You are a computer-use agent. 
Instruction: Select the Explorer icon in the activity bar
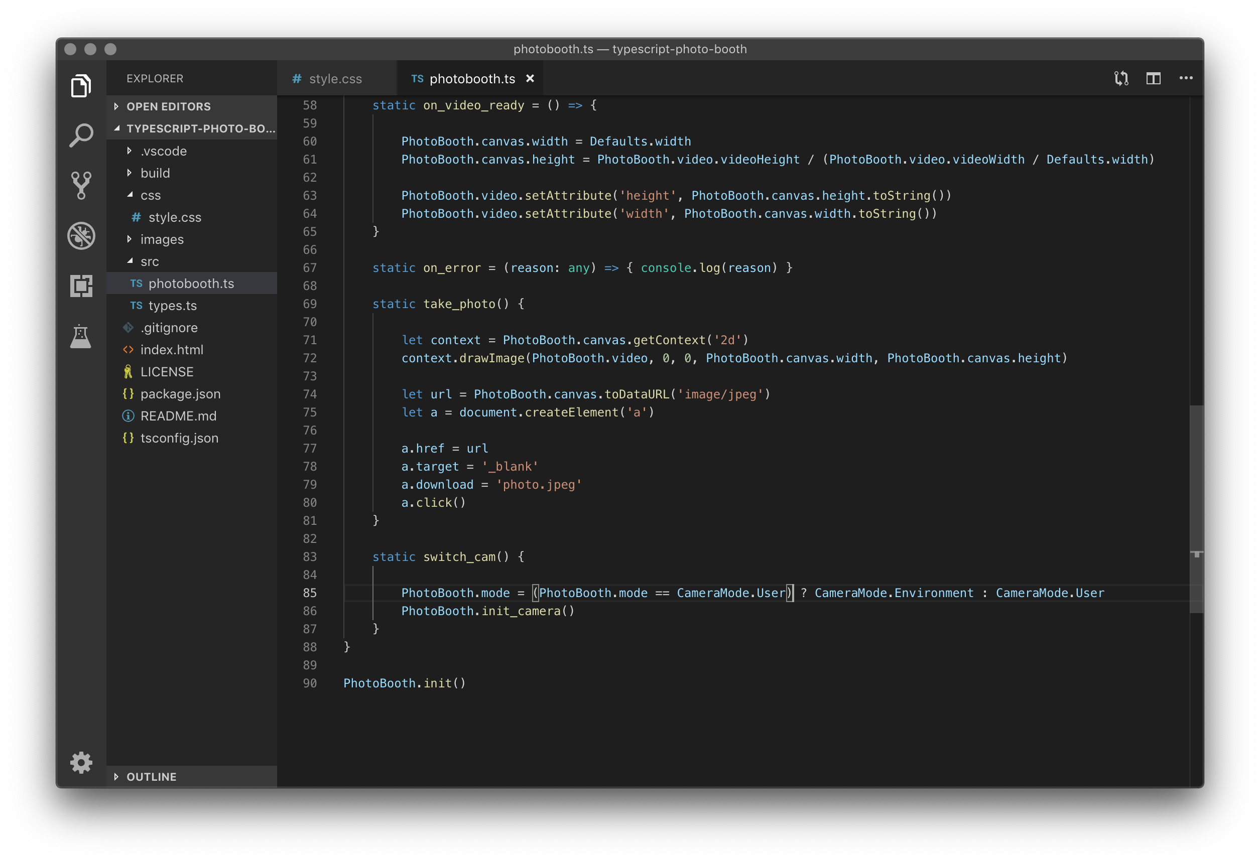click(x=81, y=85)
